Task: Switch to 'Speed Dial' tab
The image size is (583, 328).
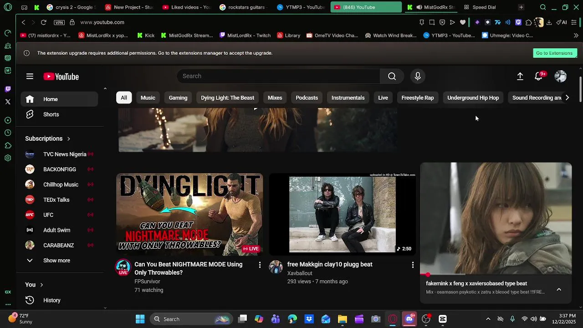Action: pos(484,7)
